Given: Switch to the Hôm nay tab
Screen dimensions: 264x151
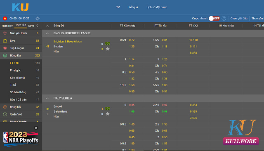Looking at the screenshot, I should point(7,26).
